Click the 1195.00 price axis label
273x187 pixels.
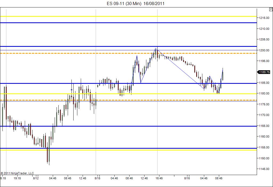click(x=264, y=61)
